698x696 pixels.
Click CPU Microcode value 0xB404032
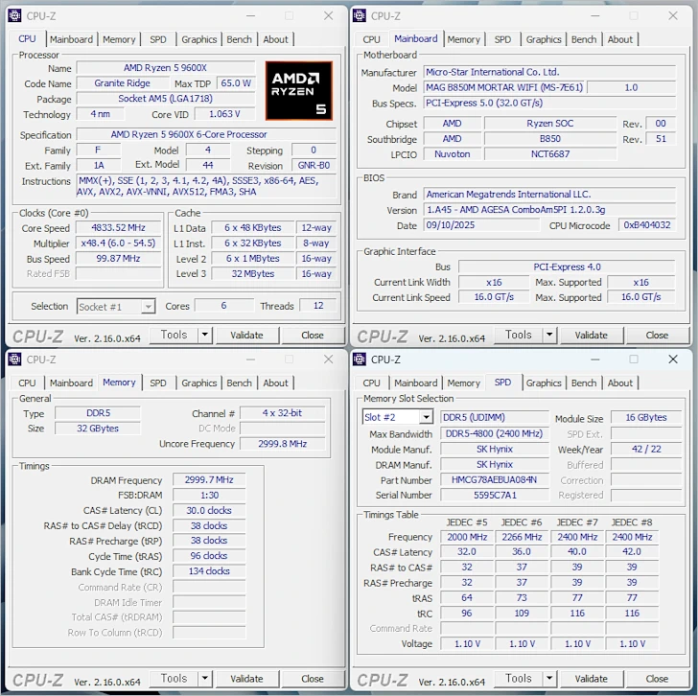pyautogui.click(x=647, y=225)
